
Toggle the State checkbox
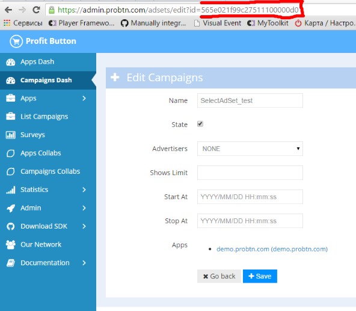[x=200, y=124]
